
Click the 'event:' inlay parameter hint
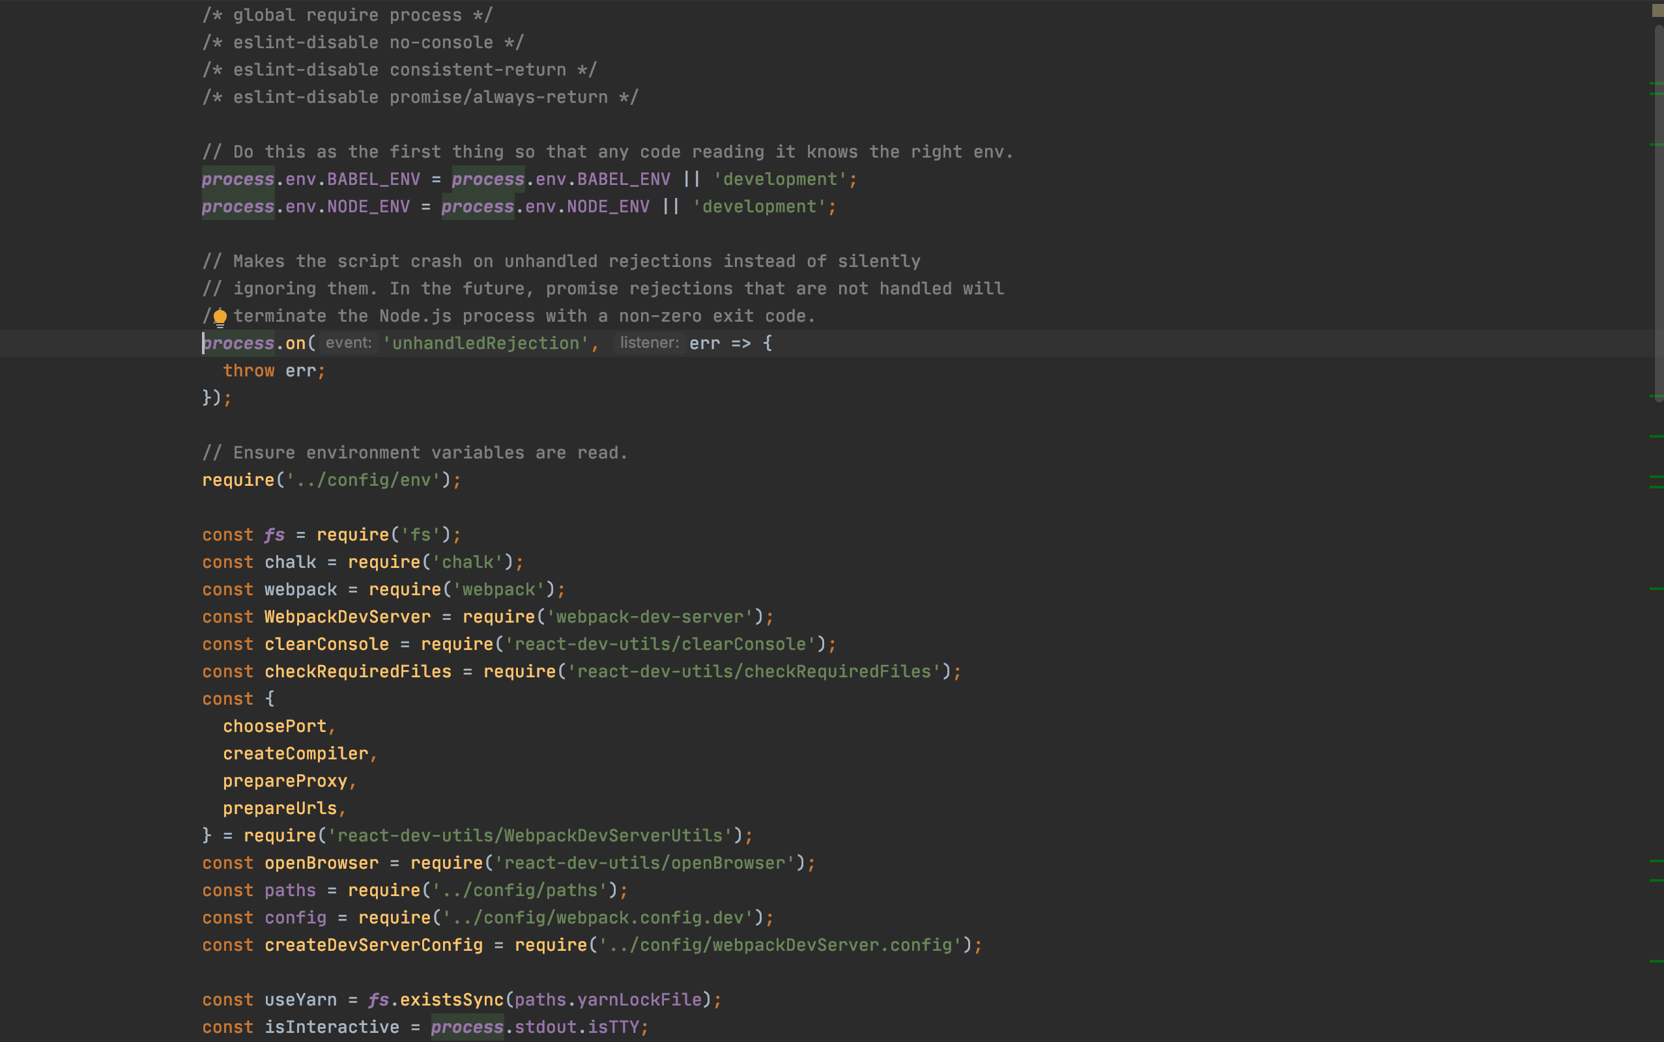coord(349,343)
